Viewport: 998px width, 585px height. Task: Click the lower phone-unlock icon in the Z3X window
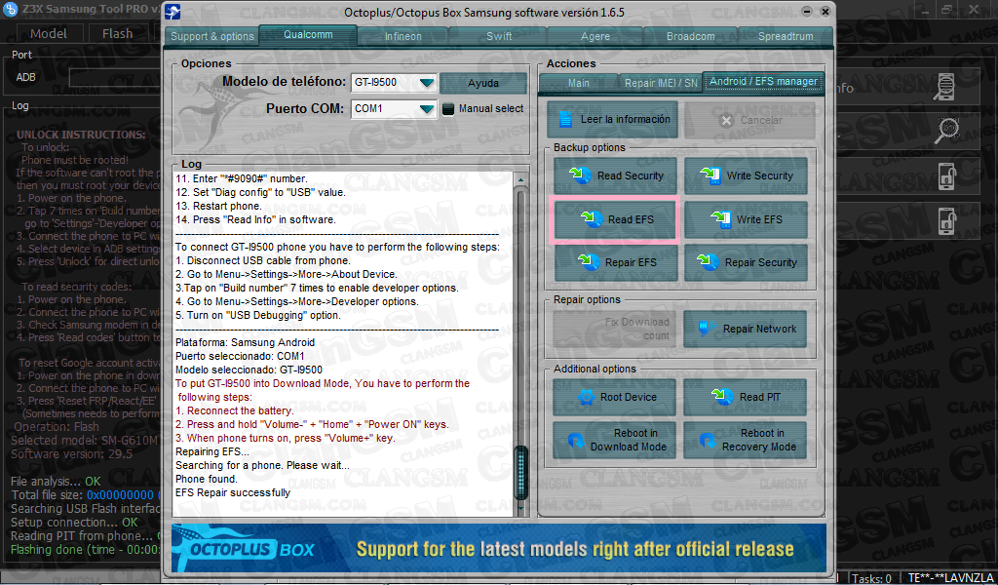coord(947,221)
